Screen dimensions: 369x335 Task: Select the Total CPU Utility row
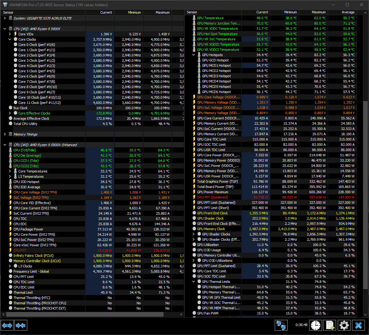(x=92, y=124)
